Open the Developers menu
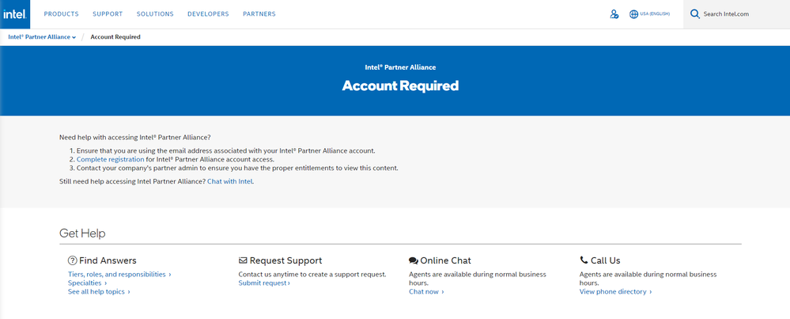The image size is (790, 319). click(x=208, y=14)
